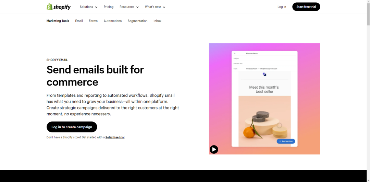Click the Subject field in preview
370x182 pixels.
pos(264,58)
